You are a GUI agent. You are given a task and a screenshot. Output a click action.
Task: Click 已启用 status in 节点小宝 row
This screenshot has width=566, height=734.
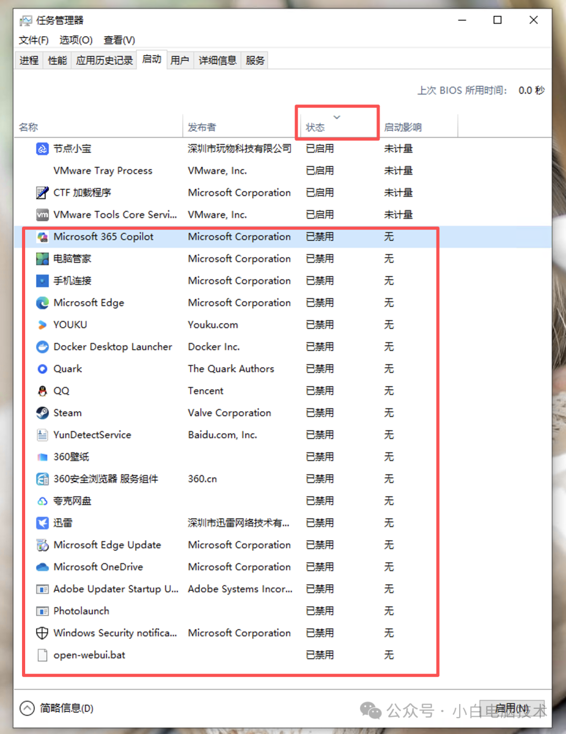point(320,149)
